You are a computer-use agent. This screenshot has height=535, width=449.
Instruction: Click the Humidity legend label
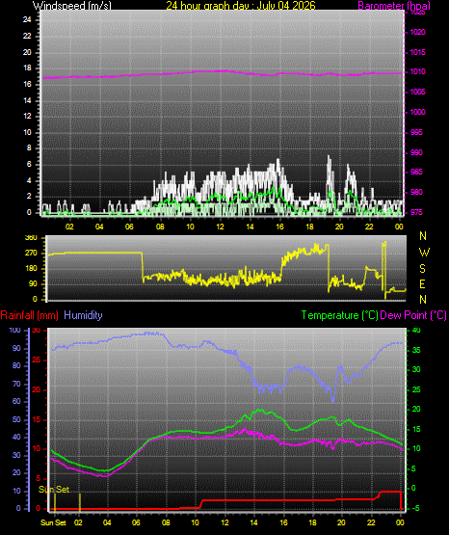click(x=83, y=315)
